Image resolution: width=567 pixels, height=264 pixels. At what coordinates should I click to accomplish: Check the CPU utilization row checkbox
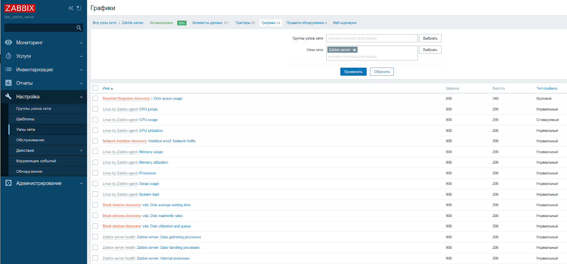pos(95,130)
